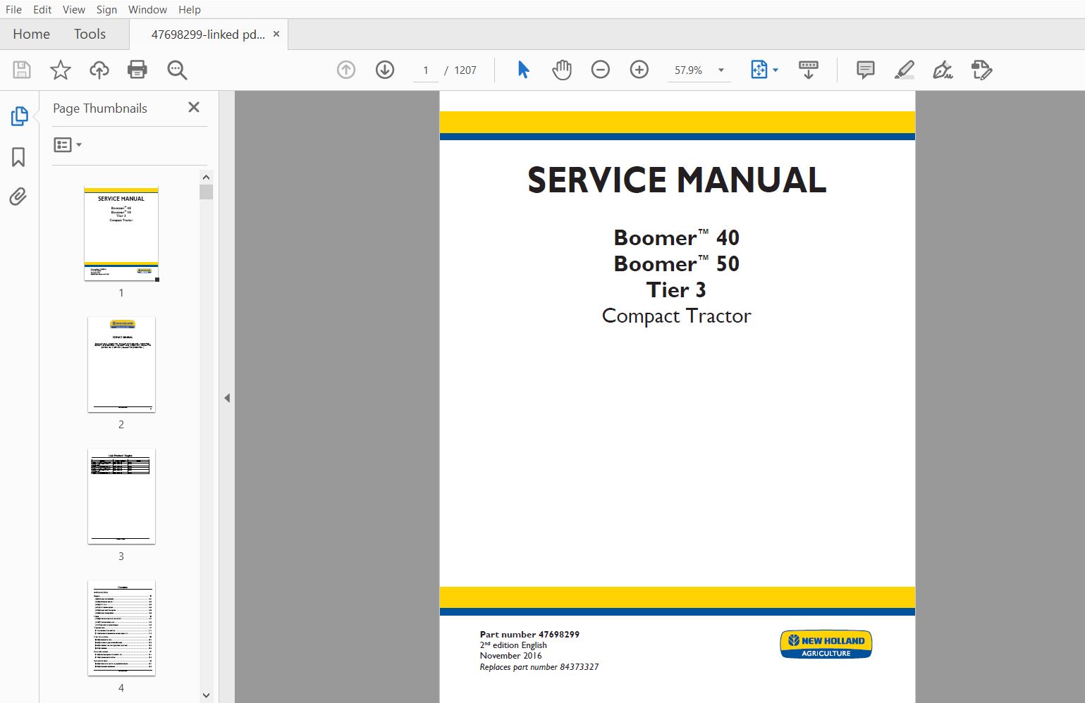Click the '2nd edition English' text
The width and height of the screenshot is (1085, 703).
tap(513, 645)
